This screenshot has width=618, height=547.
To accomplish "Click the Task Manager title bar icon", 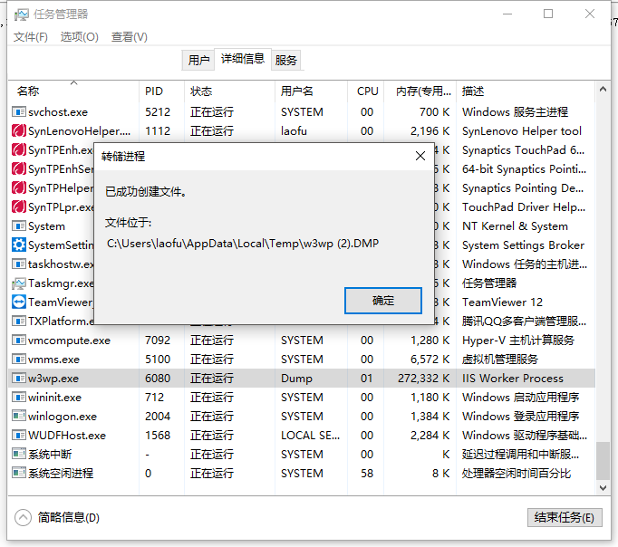I will (x=21, y=15).
